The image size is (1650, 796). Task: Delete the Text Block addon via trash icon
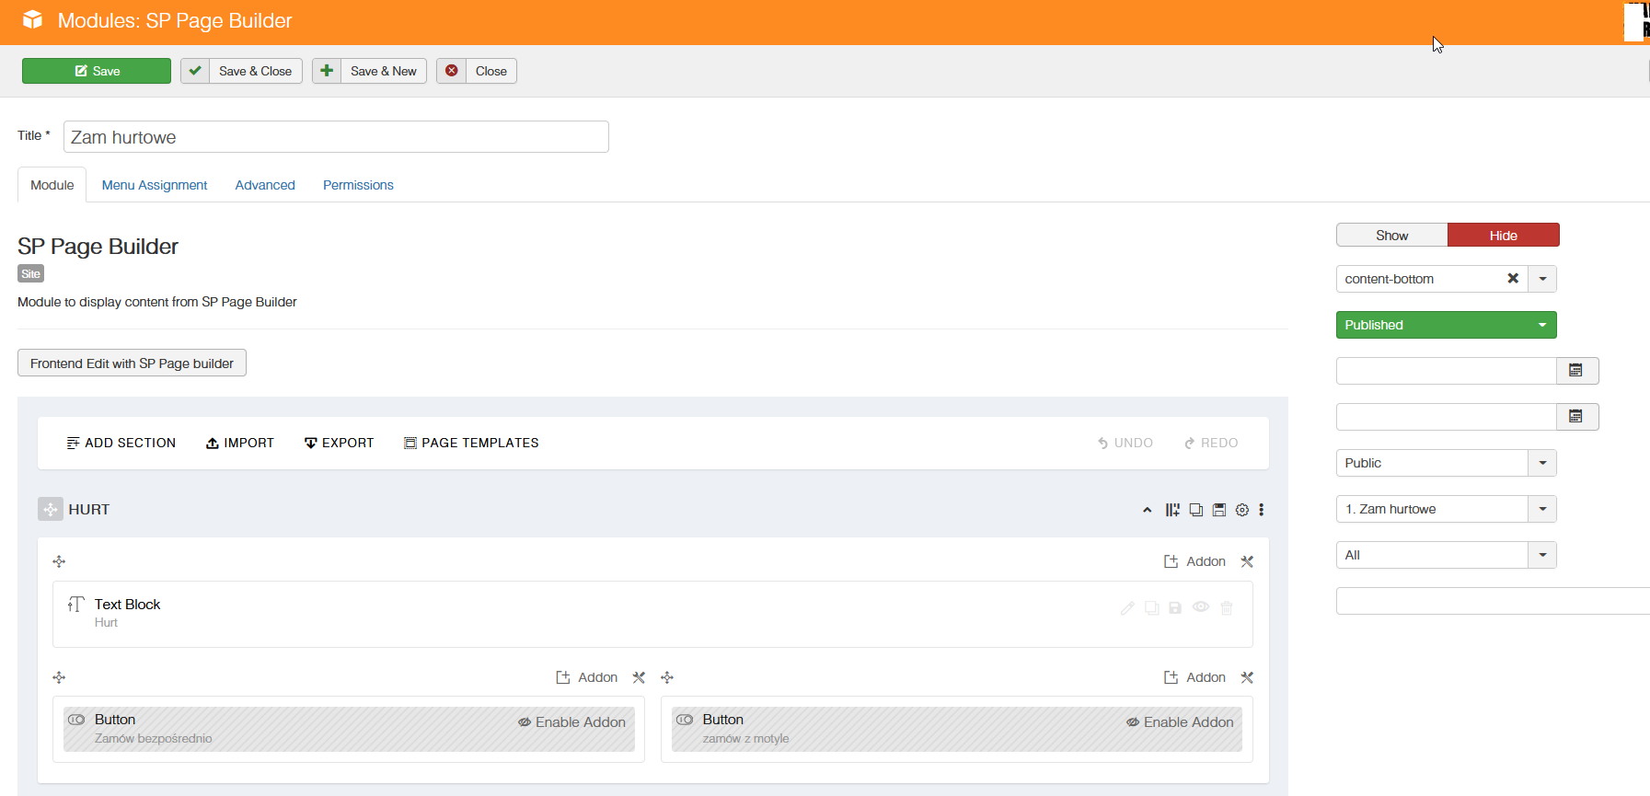pyautogui.click(x=1227, y=608)
